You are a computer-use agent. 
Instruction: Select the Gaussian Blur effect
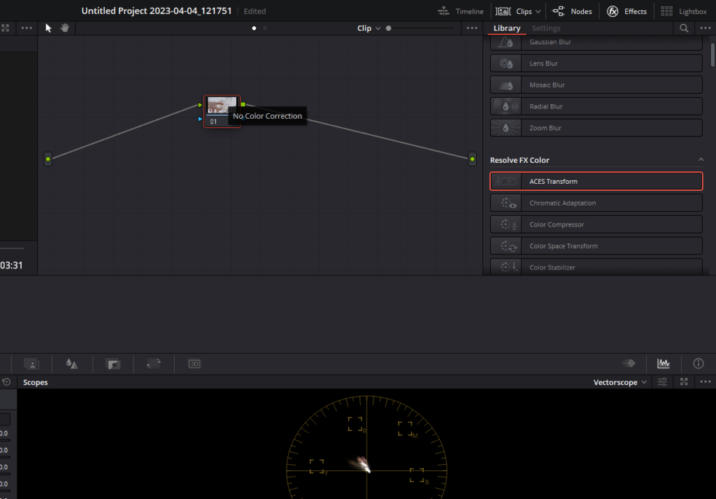click(596, 42)
